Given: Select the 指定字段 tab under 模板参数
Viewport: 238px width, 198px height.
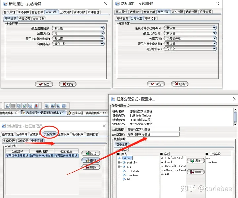Looking at the screenshot, I should [x=122, y=145].
